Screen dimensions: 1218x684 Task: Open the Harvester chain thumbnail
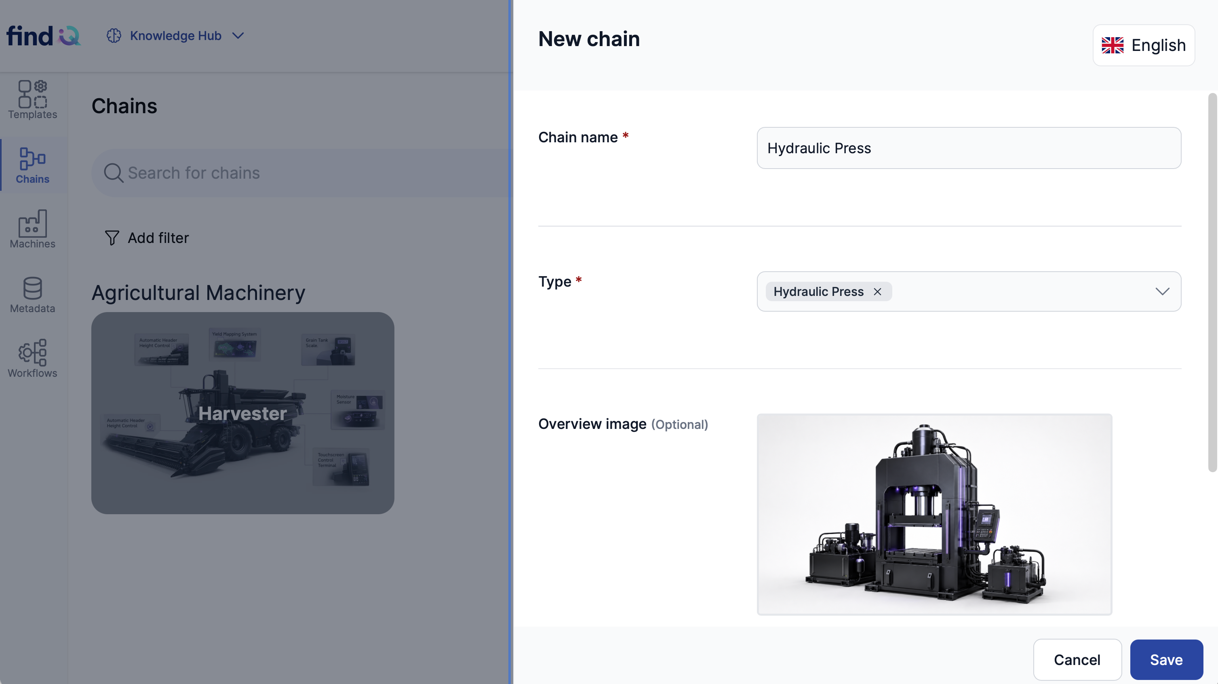(x=242, y=413)
